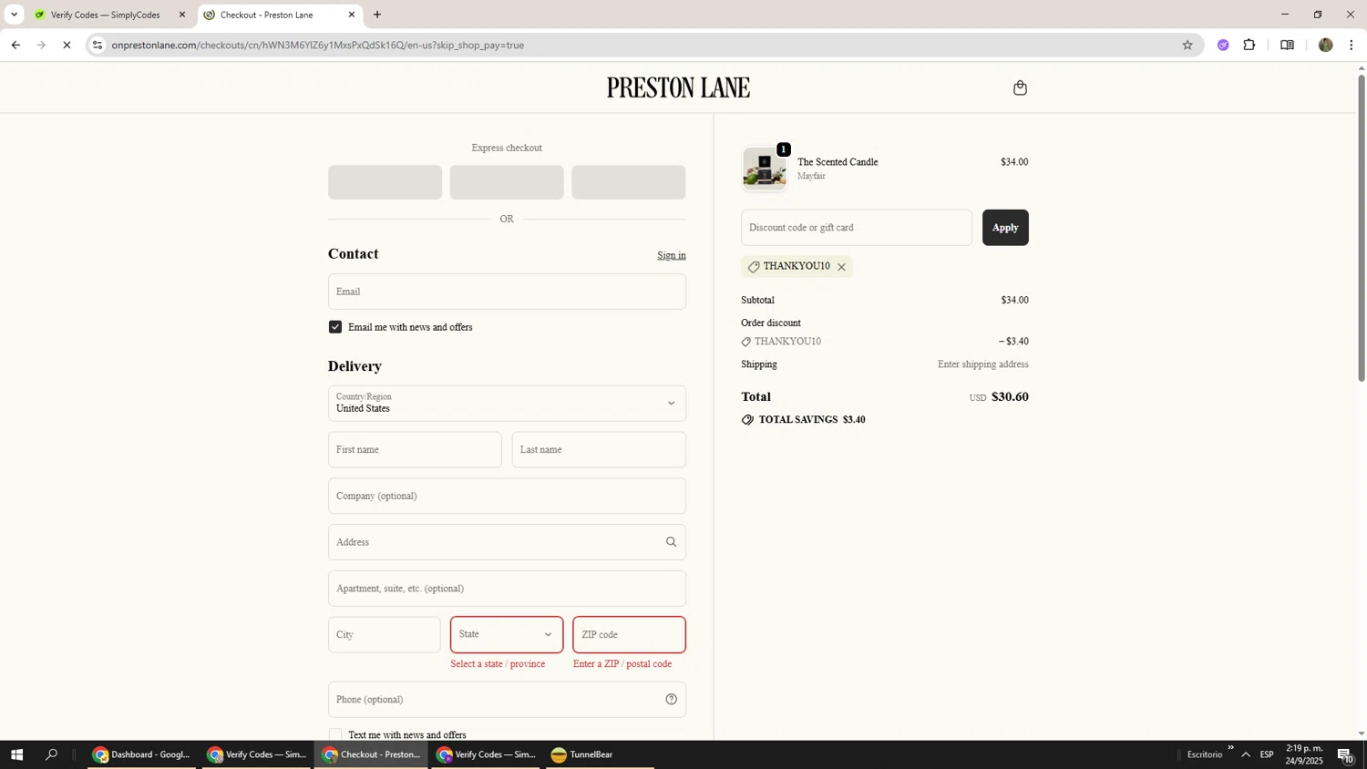Open the browser extensions puzzle icon
The width and height of the screenshot is (1367, 769).
pos(1249,45)
